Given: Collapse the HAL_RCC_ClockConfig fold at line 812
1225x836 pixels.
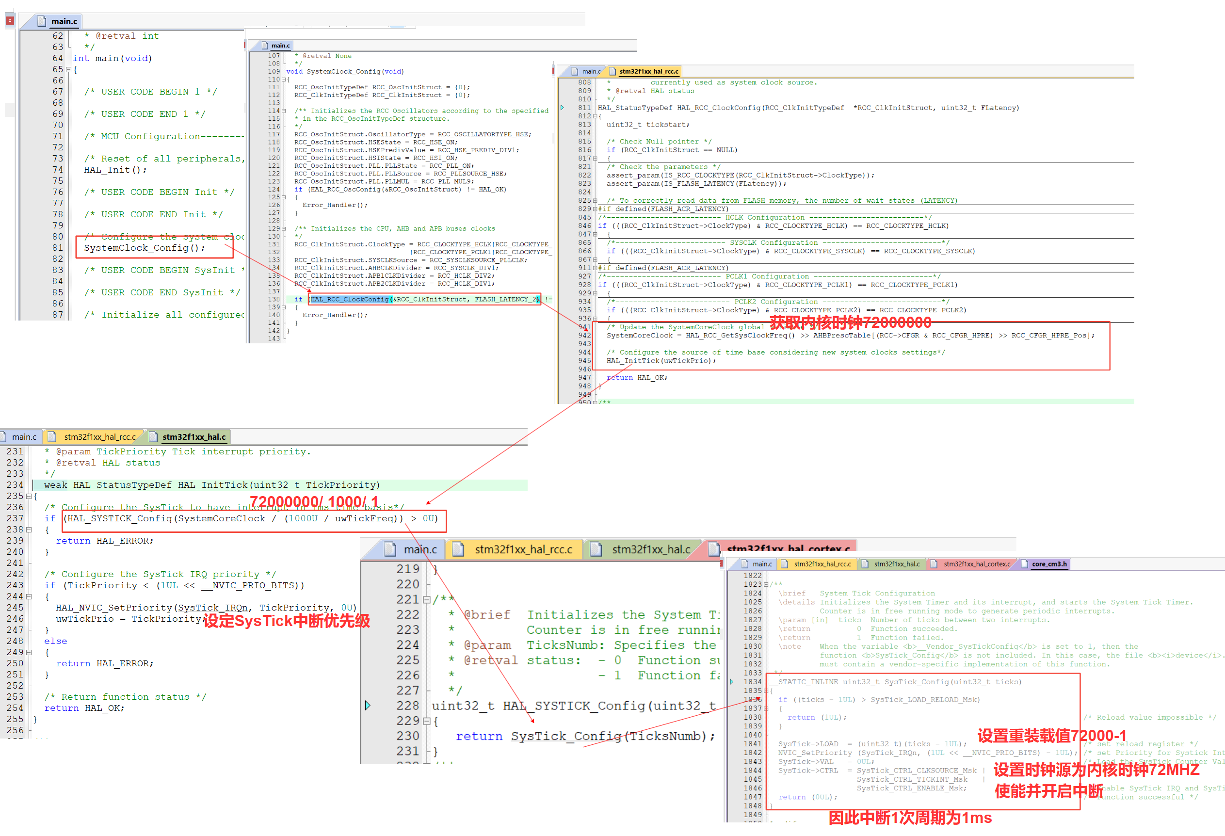Looking at the screenshot, I should (x=595, y=116).
